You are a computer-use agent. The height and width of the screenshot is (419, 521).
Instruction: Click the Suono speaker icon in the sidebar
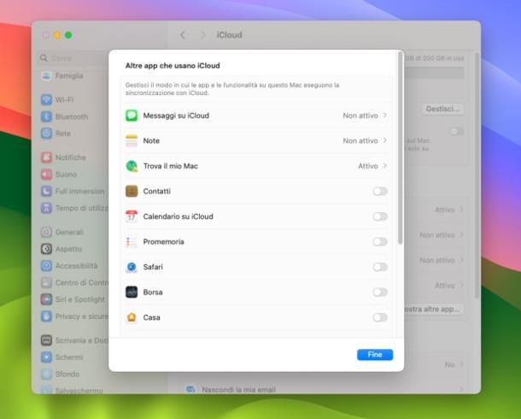coord(46,174)
